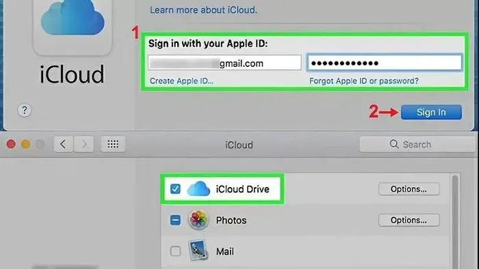Open the help question mark button

pos(25,110)
